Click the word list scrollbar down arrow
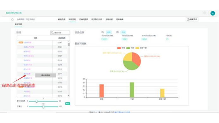Screen dimensions: 219x123 (x=69, y=95)
